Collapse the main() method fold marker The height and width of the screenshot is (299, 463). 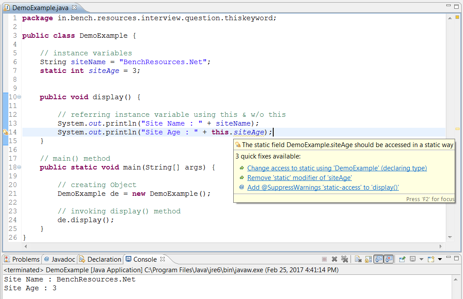tap(20, 167)
